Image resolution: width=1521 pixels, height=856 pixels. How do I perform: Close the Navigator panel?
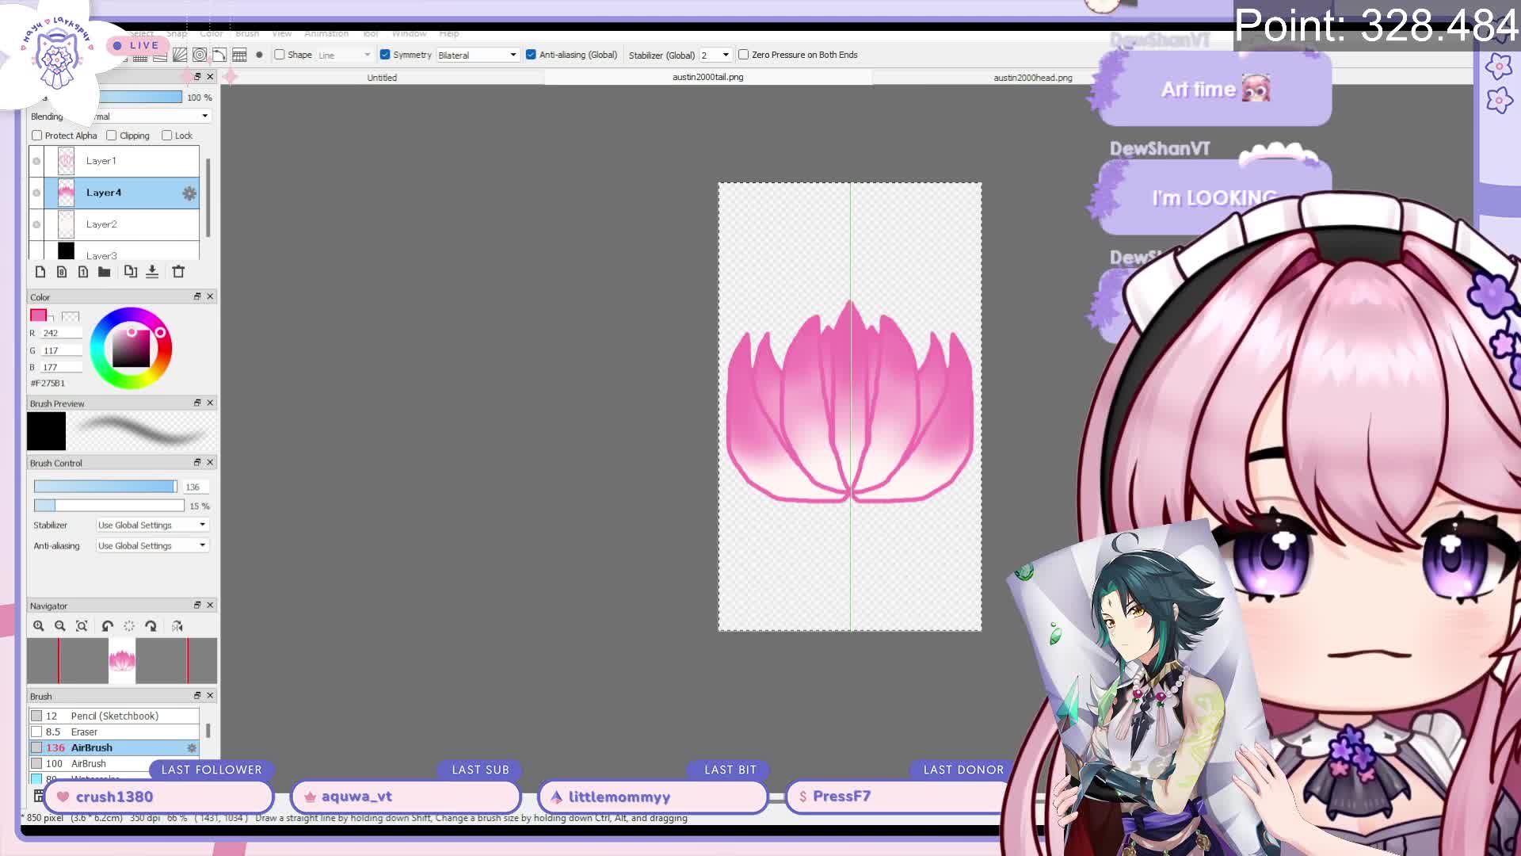pyautogui.click(x=210, y=605)
